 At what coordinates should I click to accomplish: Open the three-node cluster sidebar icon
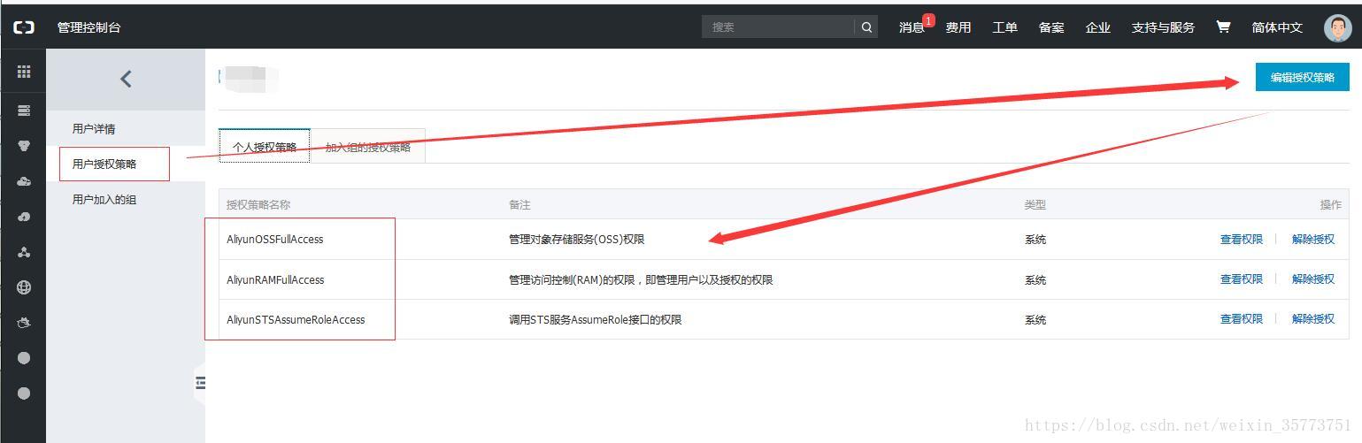point(24,252)
